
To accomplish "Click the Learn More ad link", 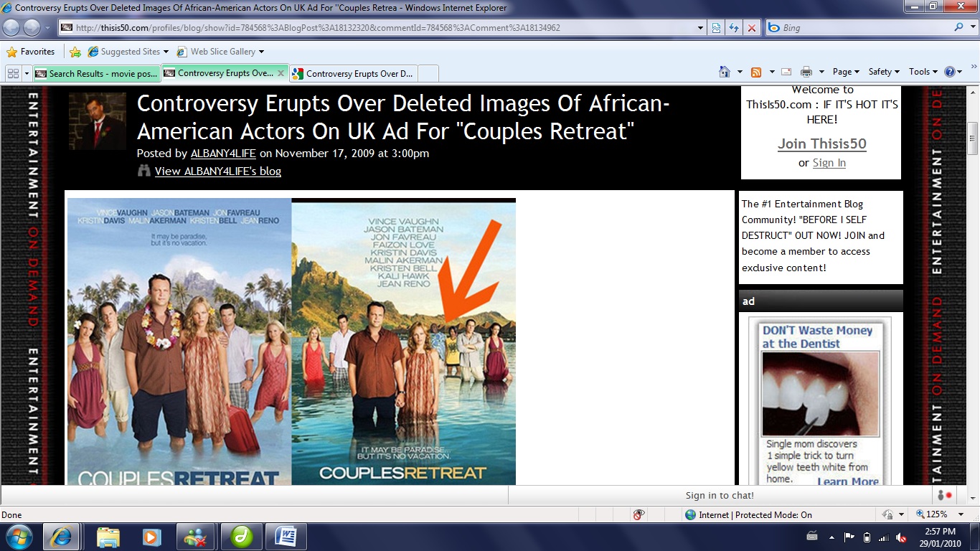I will [x=848, y=481].
